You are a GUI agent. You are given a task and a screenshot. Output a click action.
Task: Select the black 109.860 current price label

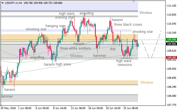(171, 44)
